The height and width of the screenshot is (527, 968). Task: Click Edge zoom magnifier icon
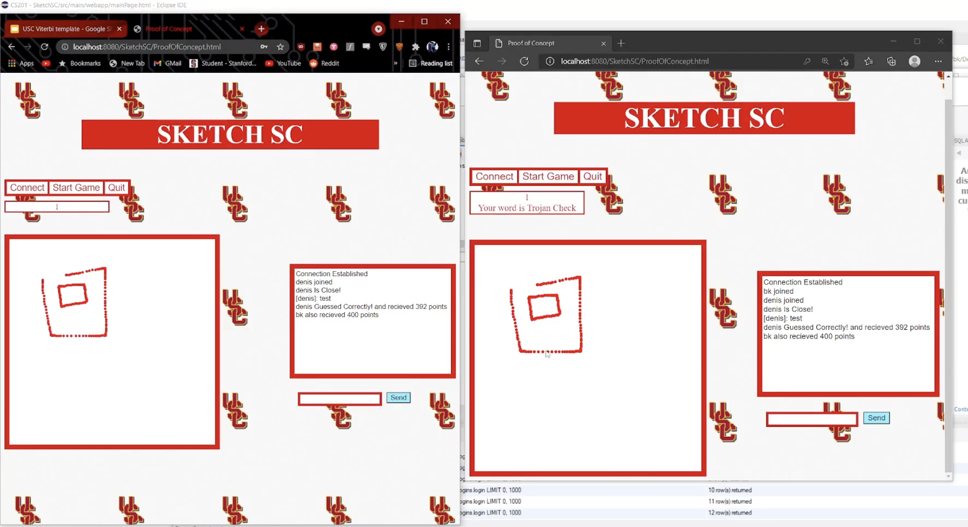pyautogui.click(x=825, y=61)
